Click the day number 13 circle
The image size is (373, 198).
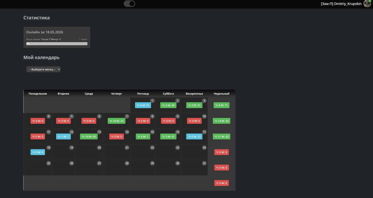pos(99,132)
